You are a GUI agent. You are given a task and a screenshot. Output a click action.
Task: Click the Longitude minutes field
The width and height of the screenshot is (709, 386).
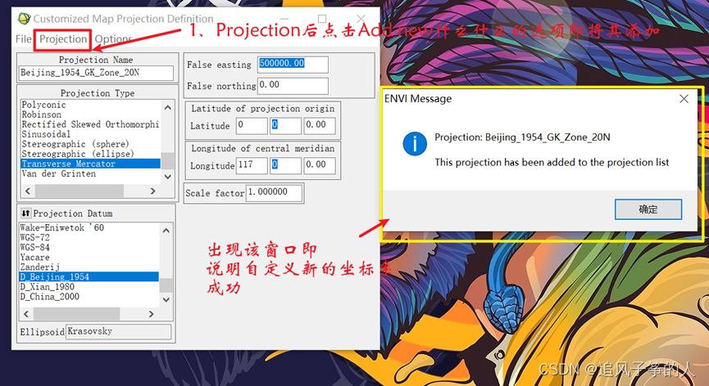(286, 165)
